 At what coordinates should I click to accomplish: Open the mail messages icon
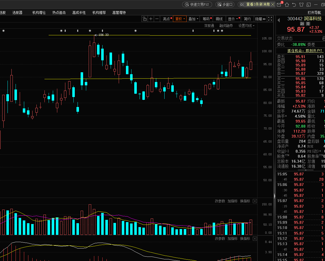coord(279,4)
